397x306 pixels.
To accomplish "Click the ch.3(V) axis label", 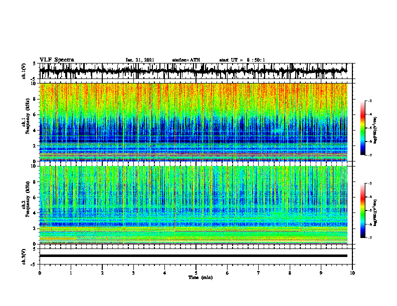I will coord(24,256).
